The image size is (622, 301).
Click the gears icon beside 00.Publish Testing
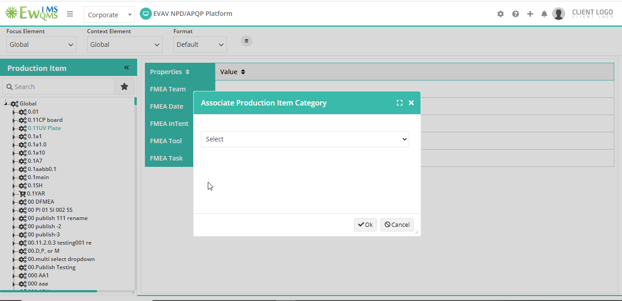(x=22, y=267)
